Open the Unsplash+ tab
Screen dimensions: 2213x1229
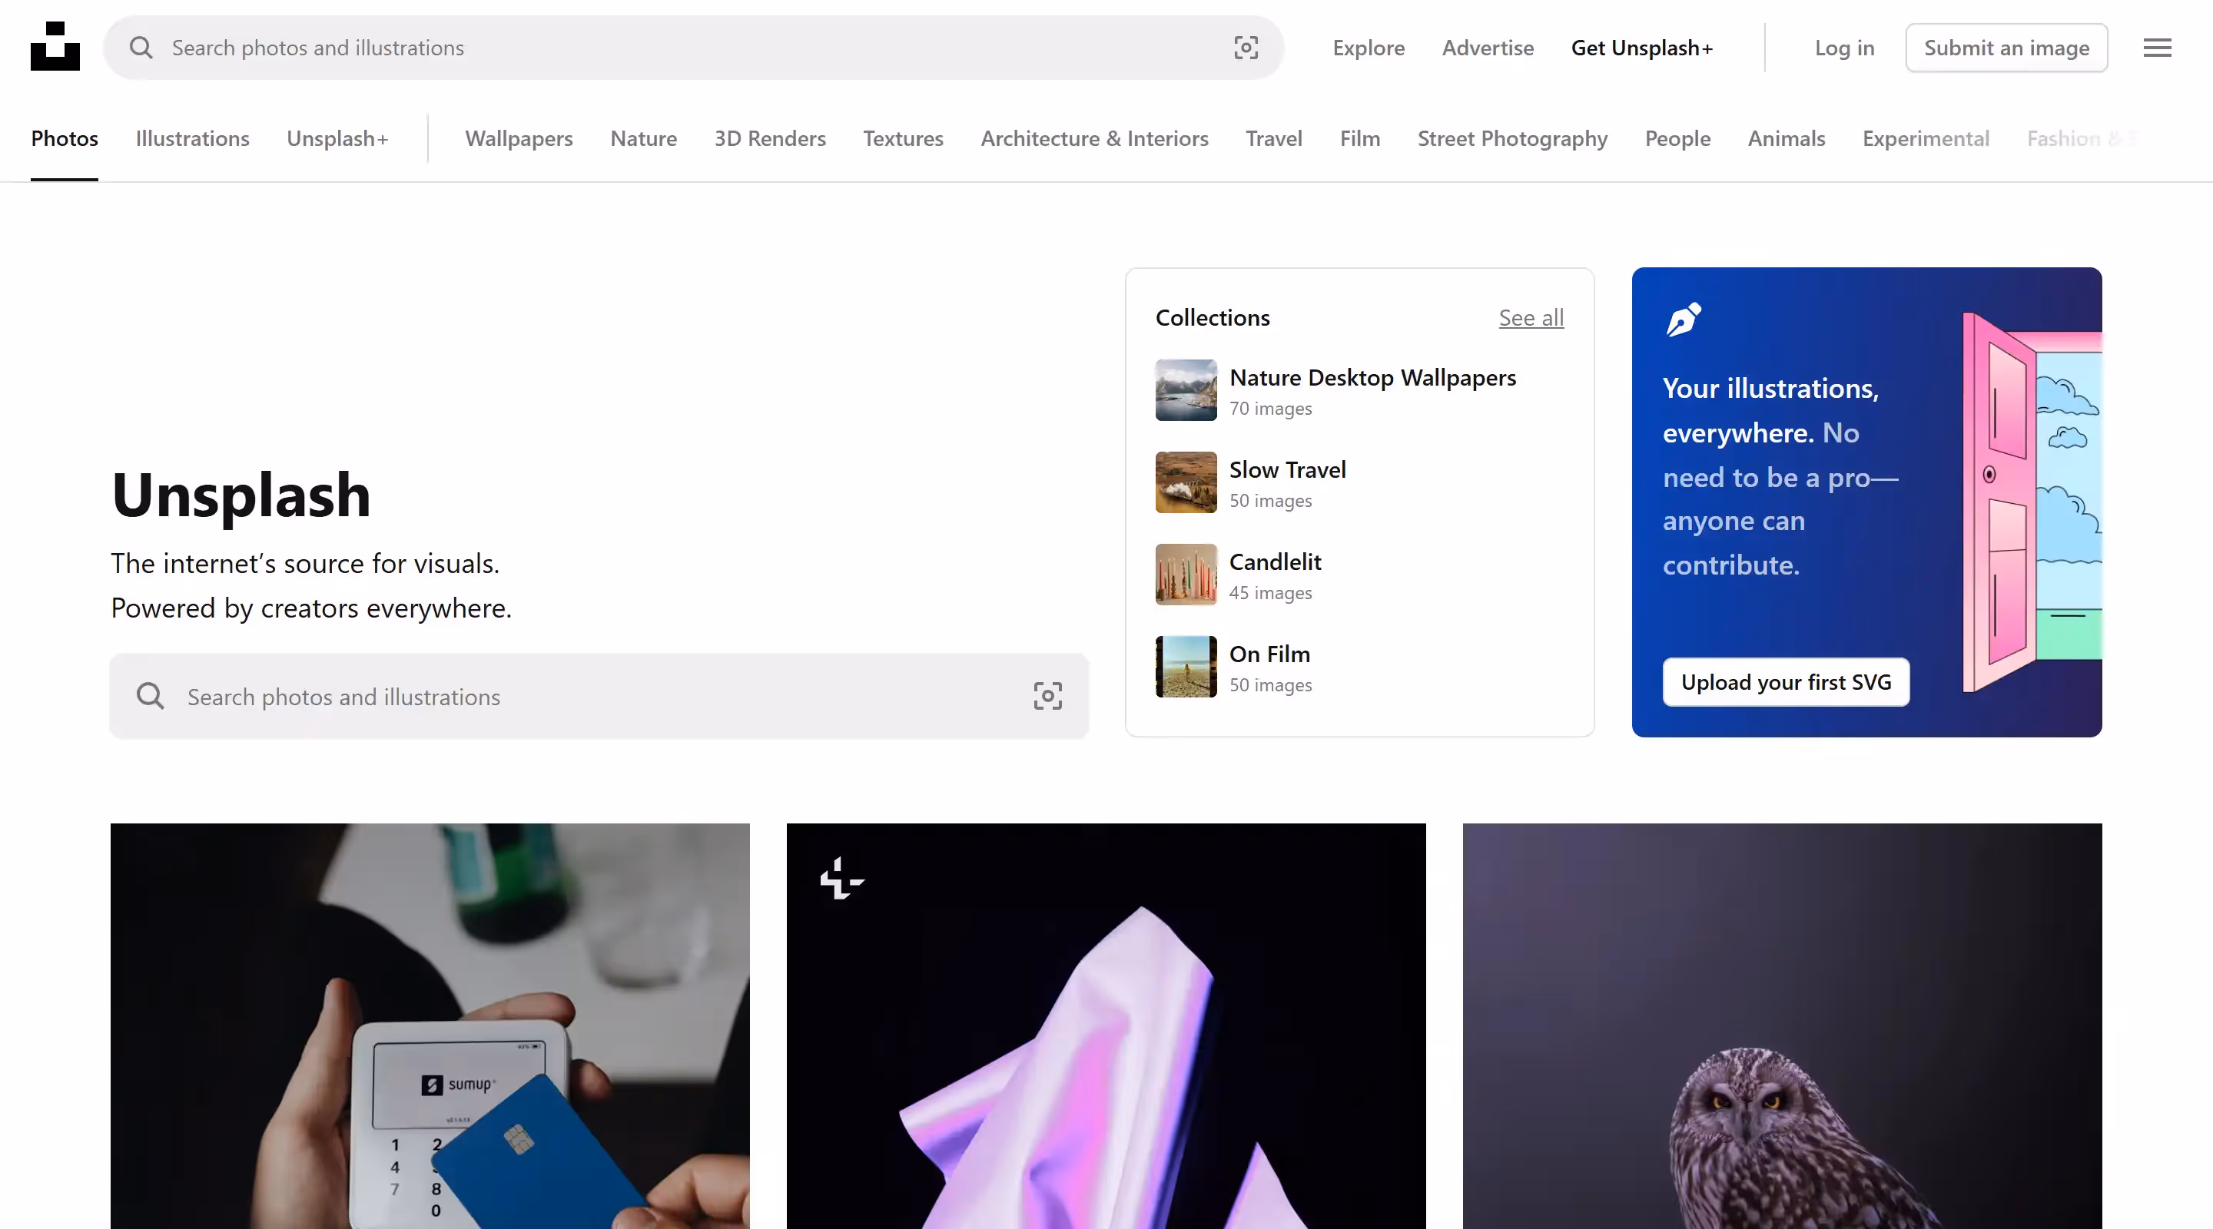click(337, 139)
